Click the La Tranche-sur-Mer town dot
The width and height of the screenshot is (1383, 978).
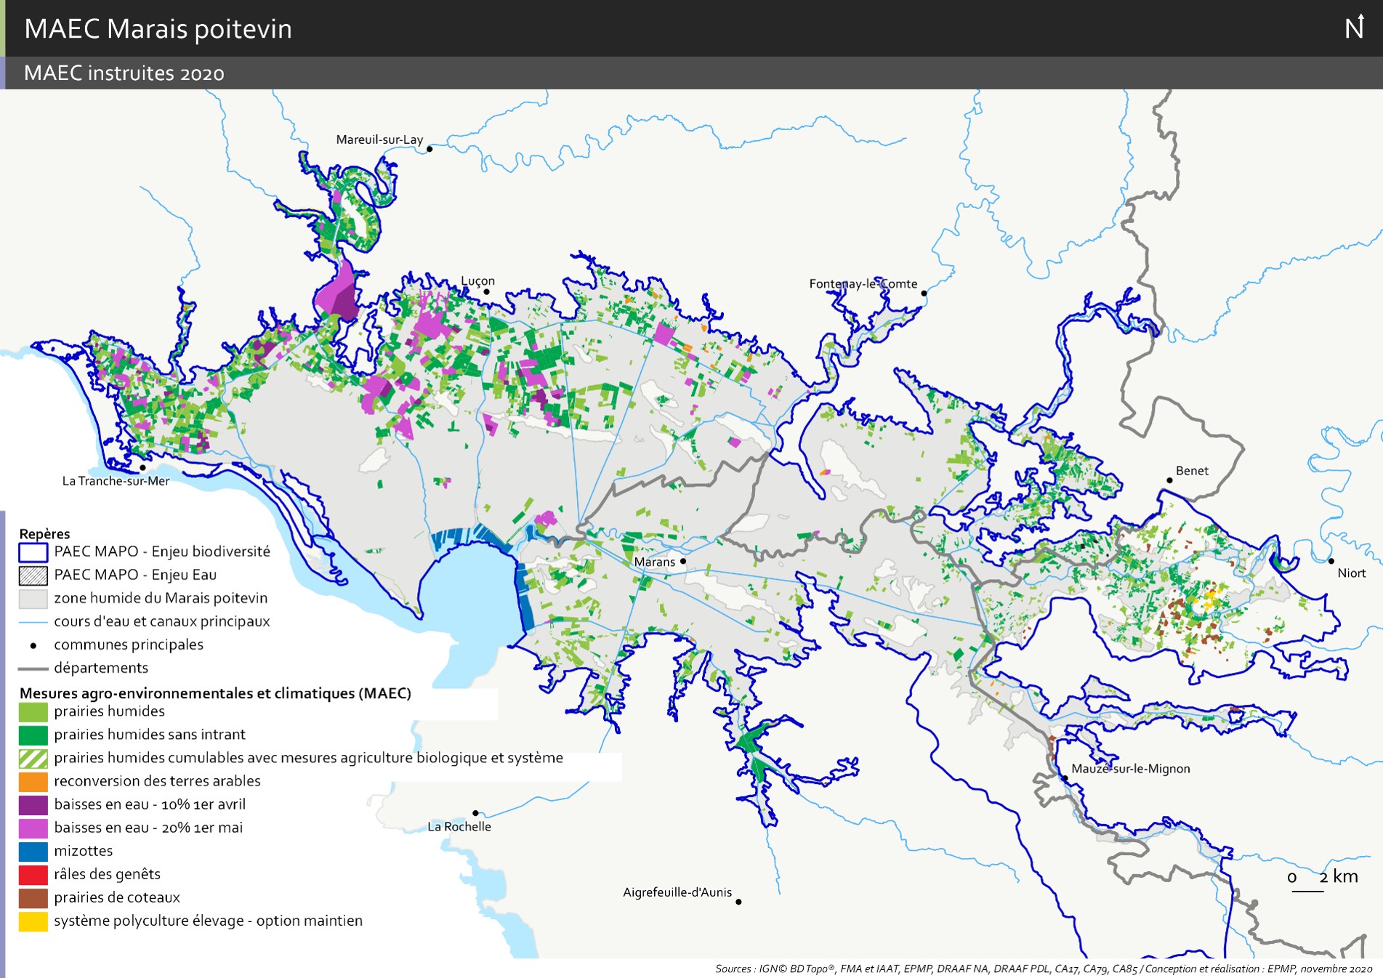click(x=142, y=467)
